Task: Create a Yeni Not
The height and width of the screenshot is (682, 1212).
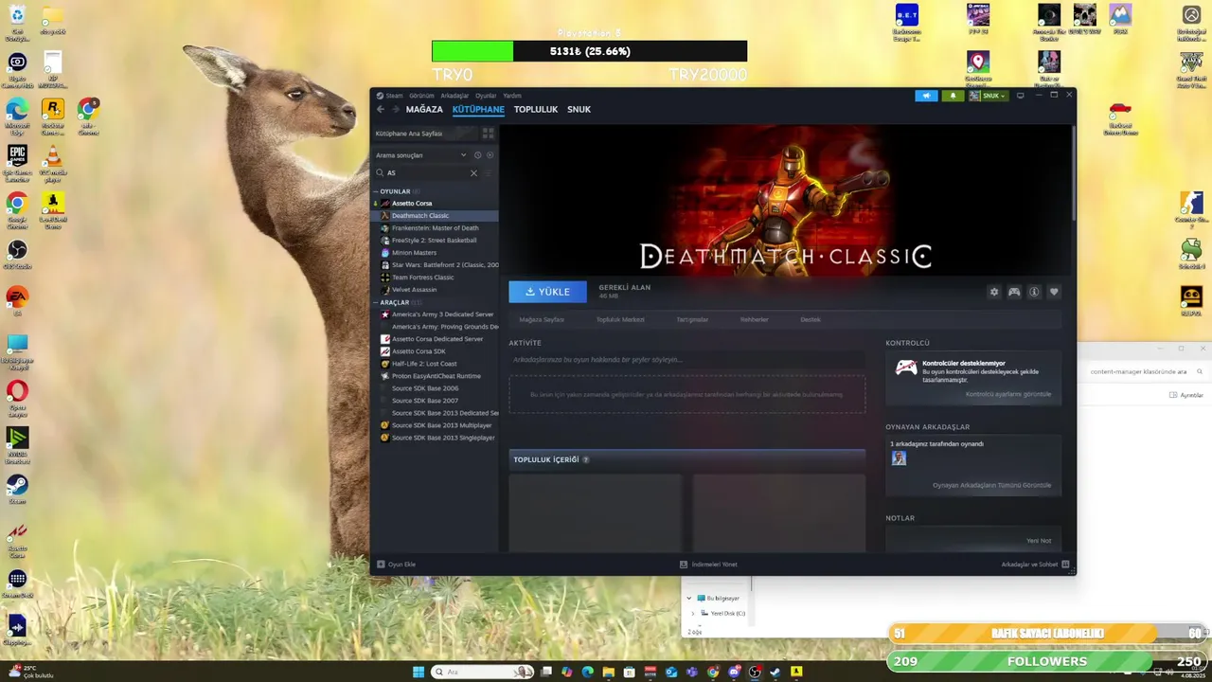Action: 1039,541
